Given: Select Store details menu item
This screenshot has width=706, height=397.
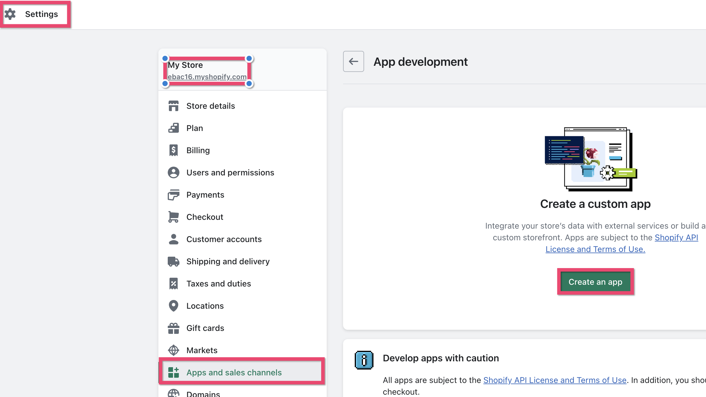Looking at the screenshot, I should tap(210, 106).
